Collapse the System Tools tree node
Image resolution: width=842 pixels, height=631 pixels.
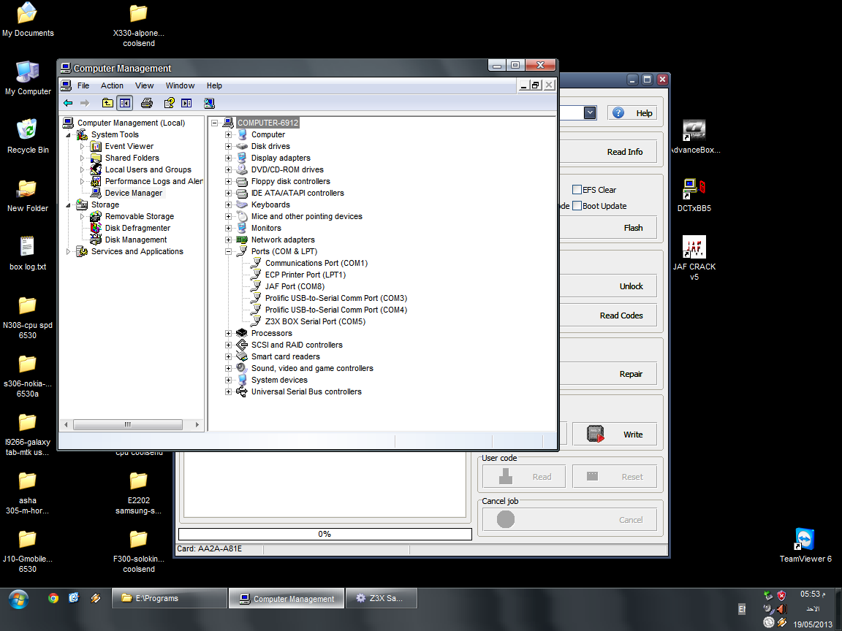(x=68, y=134)
